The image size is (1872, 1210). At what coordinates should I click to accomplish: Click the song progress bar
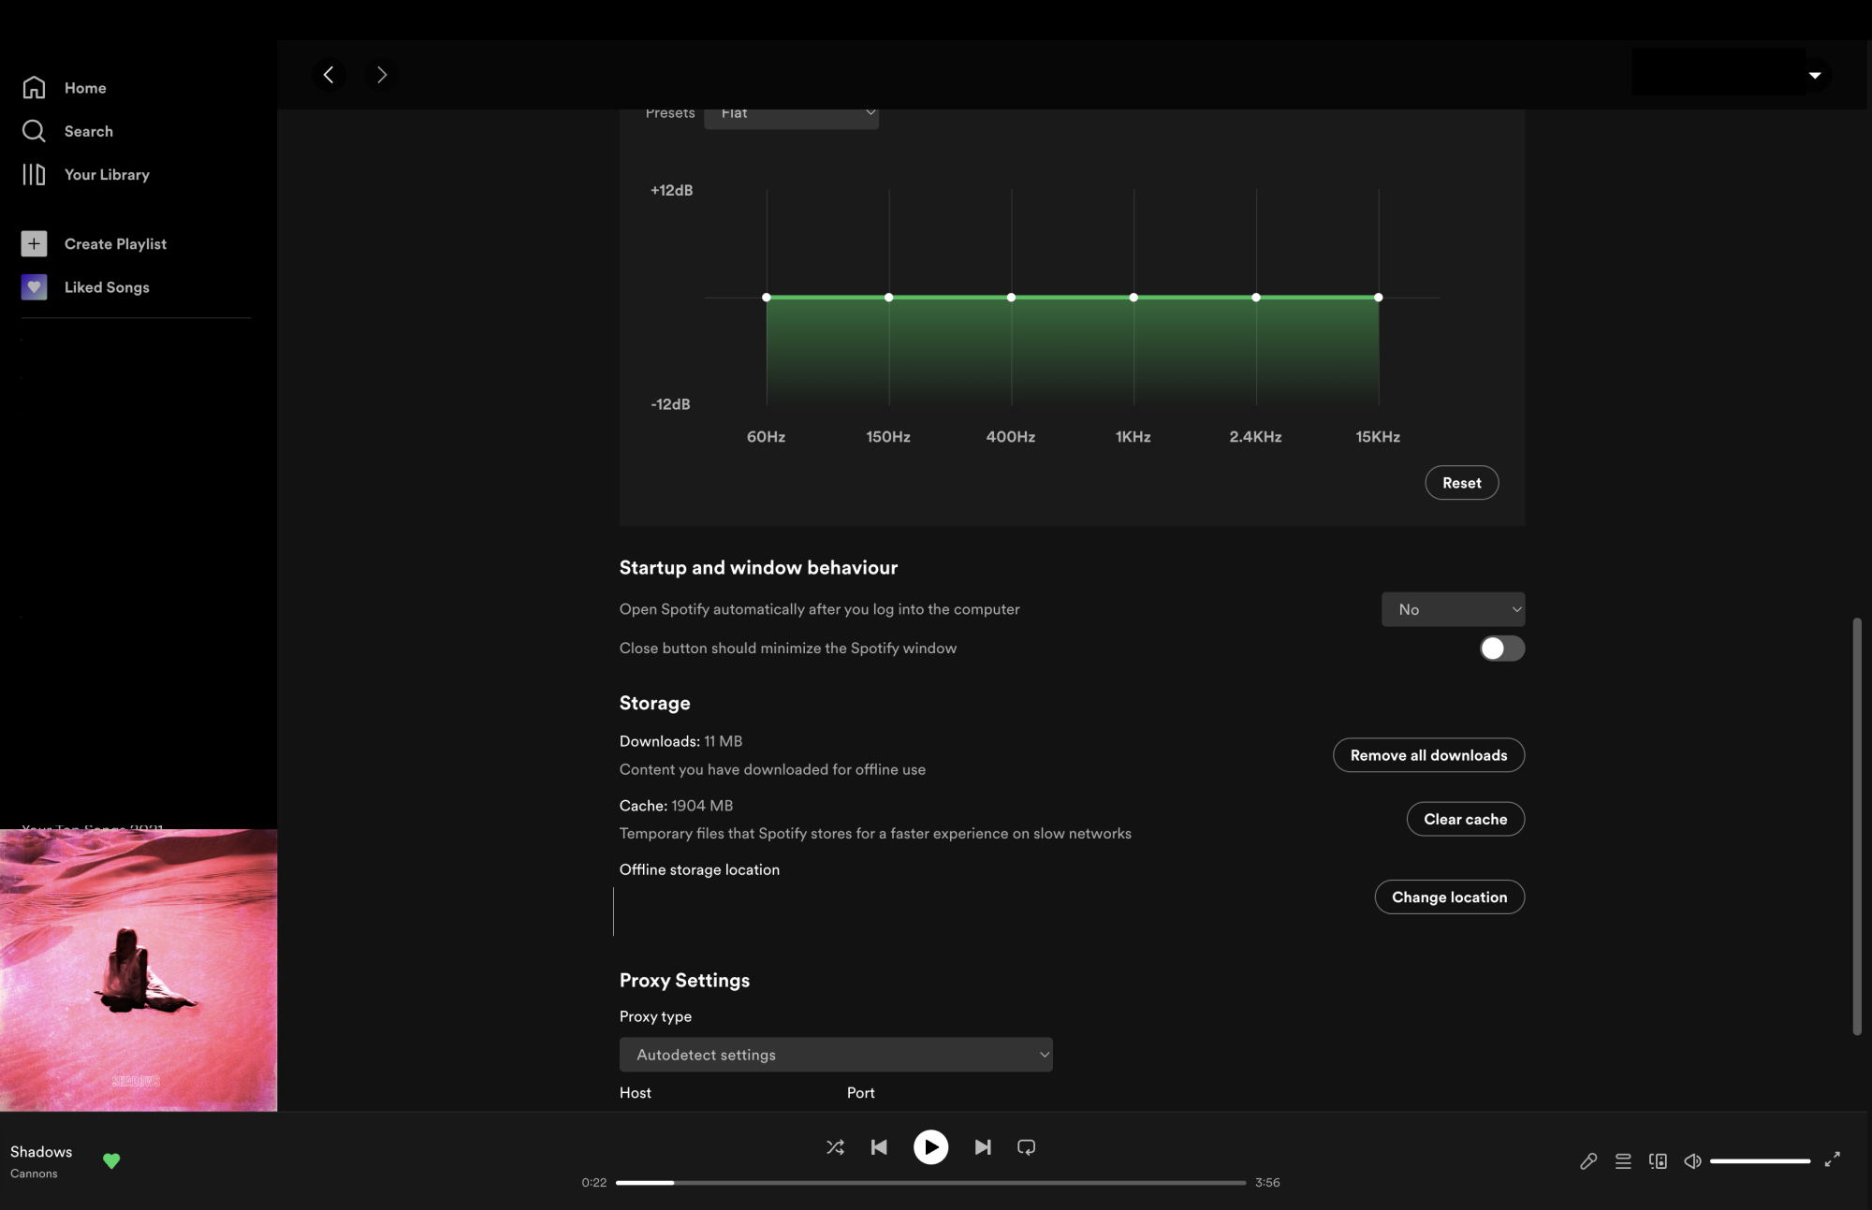930,1182
